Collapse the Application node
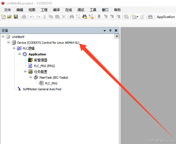The width and height of the screenshot is (176, 144). pyautogui.click(x=19, y=54)
